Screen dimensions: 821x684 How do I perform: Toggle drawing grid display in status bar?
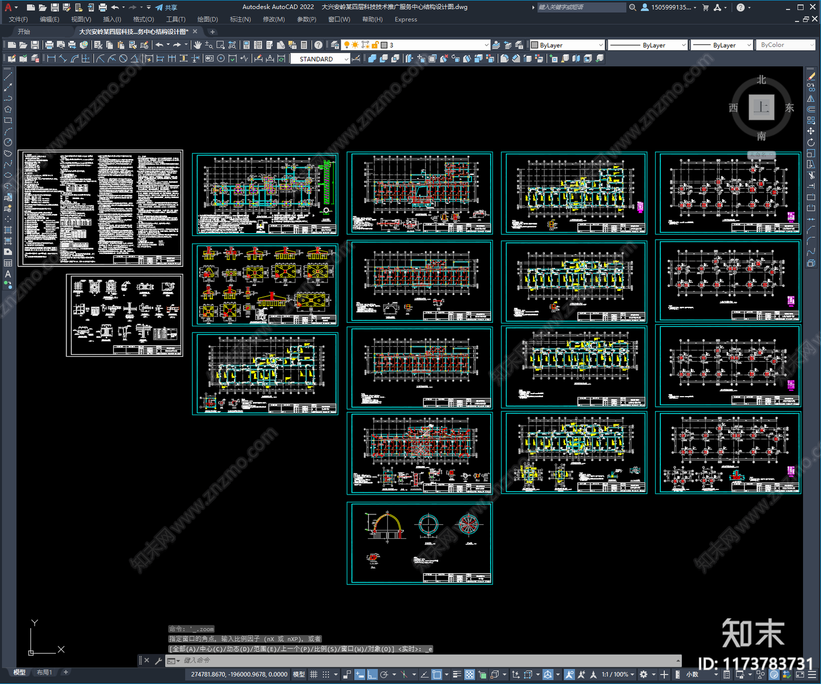(x=314, y=674)
